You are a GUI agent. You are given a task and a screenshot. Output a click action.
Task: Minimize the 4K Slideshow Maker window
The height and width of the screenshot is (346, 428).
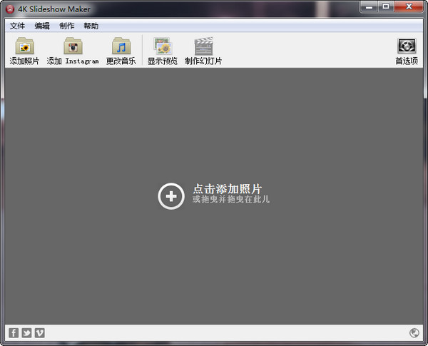[369, 7]
